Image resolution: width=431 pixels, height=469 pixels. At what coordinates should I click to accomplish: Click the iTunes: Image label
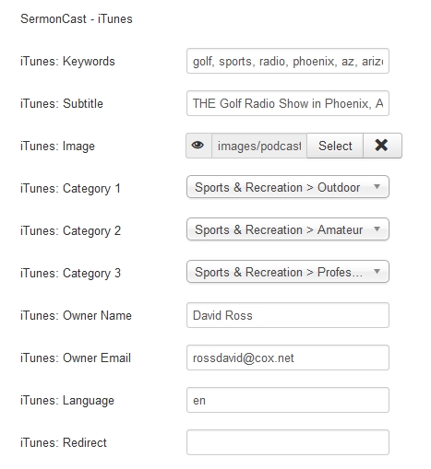click(x=57, y=147)
